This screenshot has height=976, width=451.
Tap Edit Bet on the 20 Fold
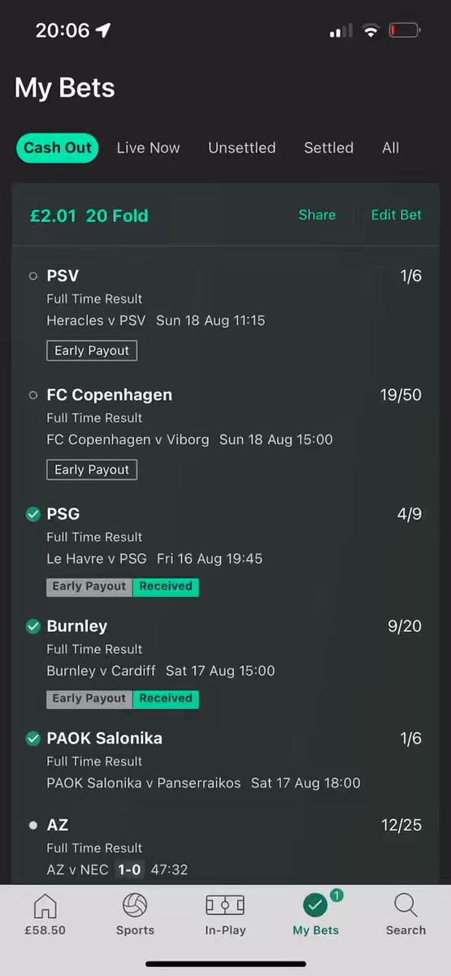tap(397, 215)
